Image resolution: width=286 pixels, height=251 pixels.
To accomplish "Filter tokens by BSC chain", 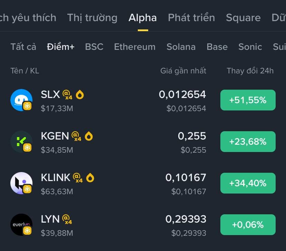I will coord(94,47).
